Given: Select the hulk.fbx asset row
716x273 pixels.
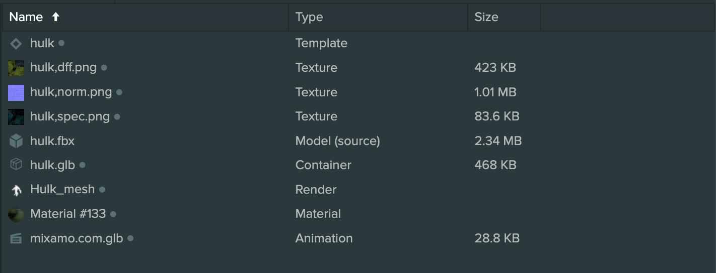Looking at the screenshot, I should tap(357, 141).
